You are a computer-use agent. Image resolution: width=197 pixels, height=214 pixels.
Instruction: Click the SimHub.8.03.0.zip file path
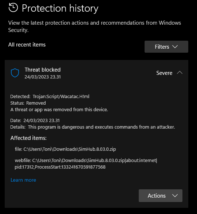click(66, 149)
